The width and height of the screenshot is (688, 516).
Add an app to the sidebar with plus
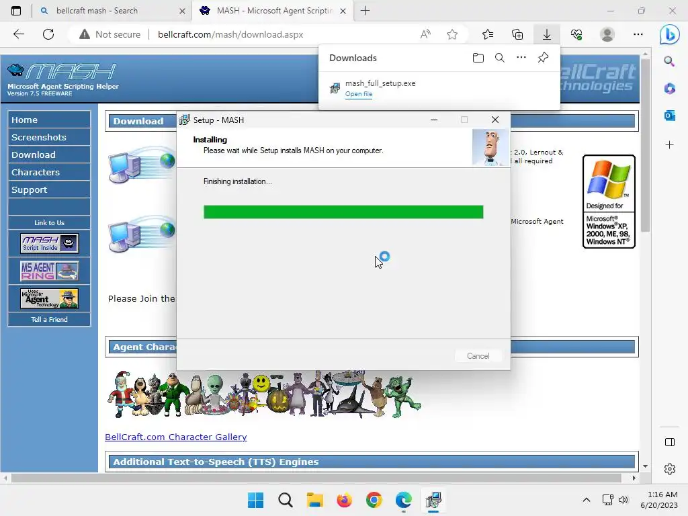pos(670,145)
